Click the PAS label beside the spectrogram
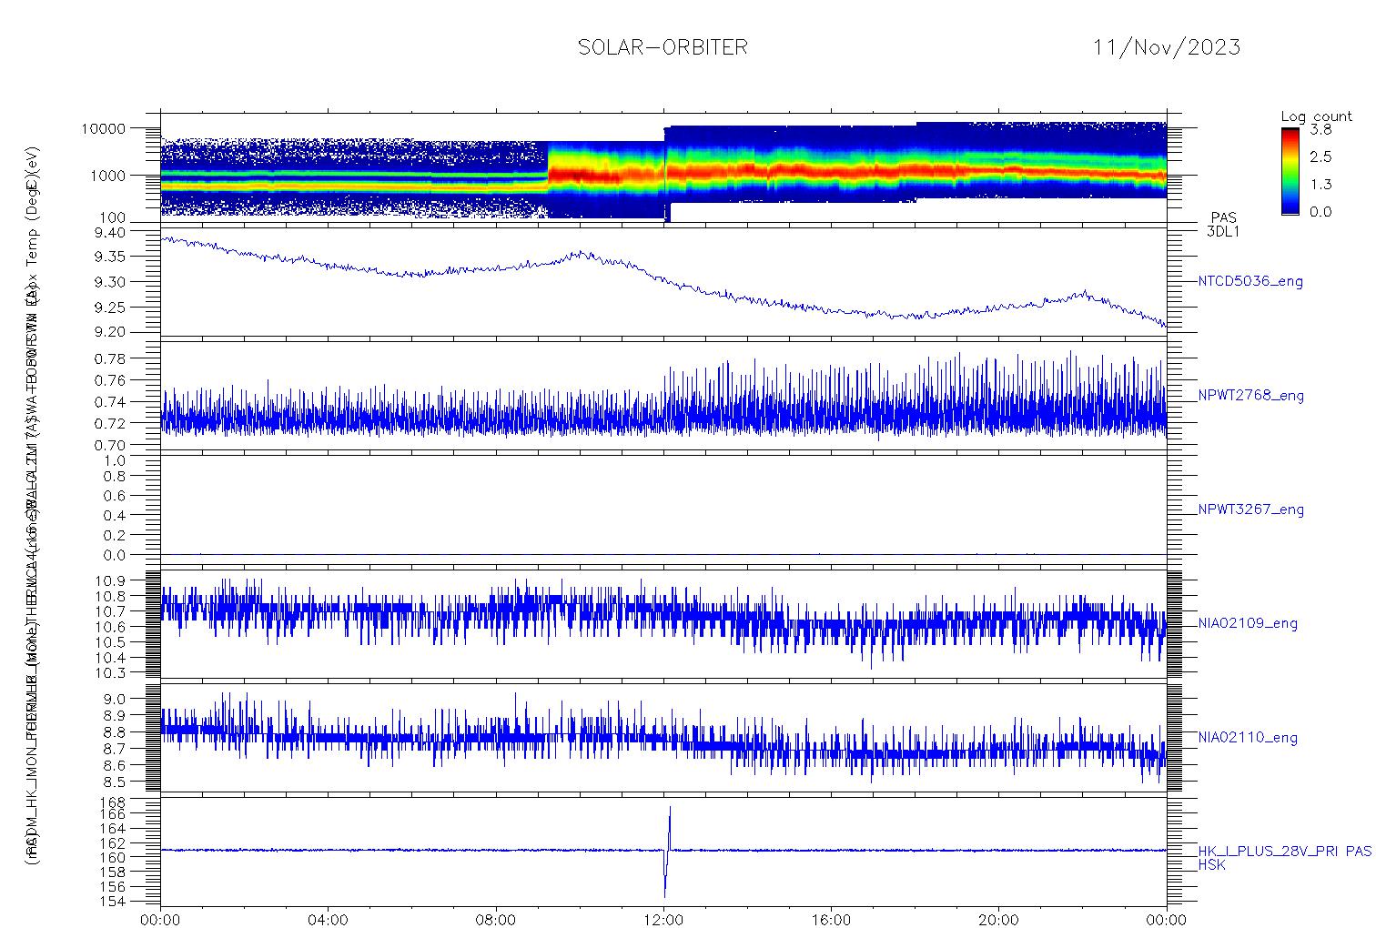Screen dimensions: 1376x928 pyautogui.click(x=1223, y=218)
